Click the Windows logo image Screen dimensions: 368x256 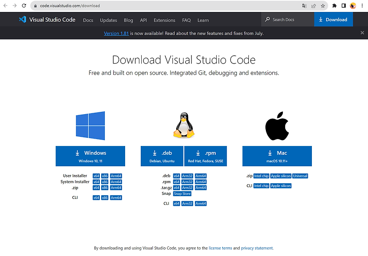90,126
